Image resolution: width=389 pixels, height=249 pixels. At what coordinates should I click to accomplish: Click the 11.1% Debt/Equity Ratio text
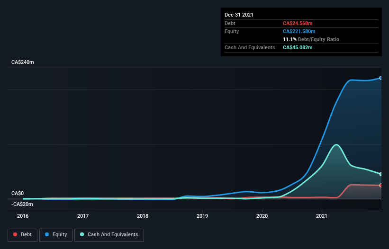(311, 39)
